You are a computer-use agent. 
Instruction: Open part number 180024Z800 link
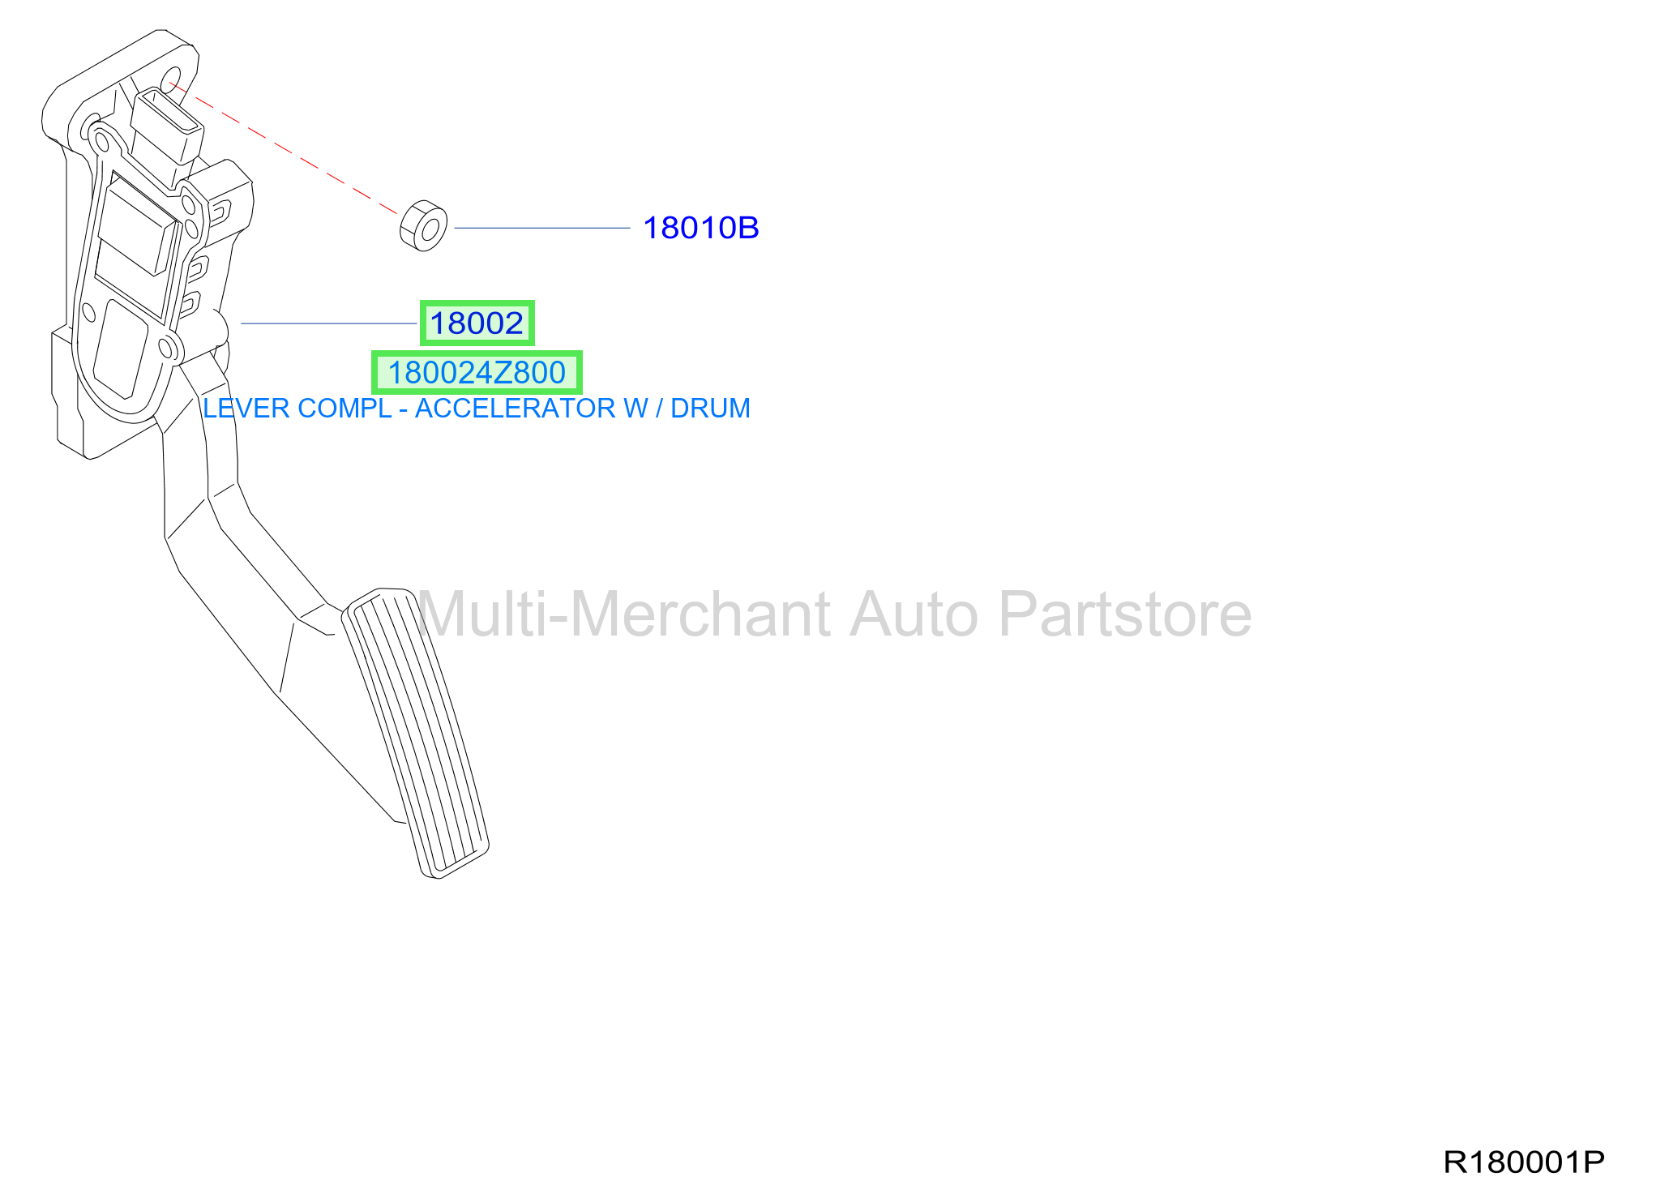point(477,373)
